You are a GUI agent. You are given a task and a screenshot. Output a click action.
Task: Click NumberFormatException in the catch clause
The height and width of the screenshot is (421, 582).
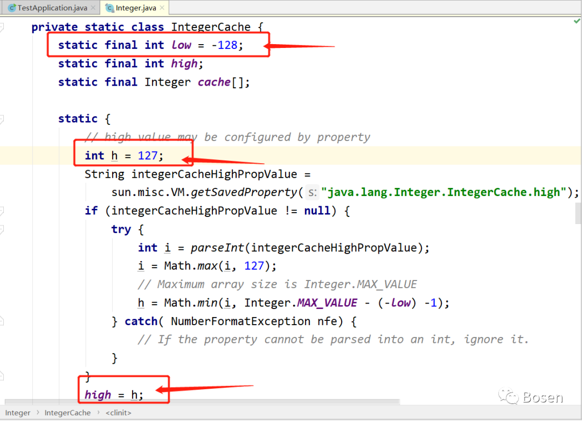(x=240, y=321)
